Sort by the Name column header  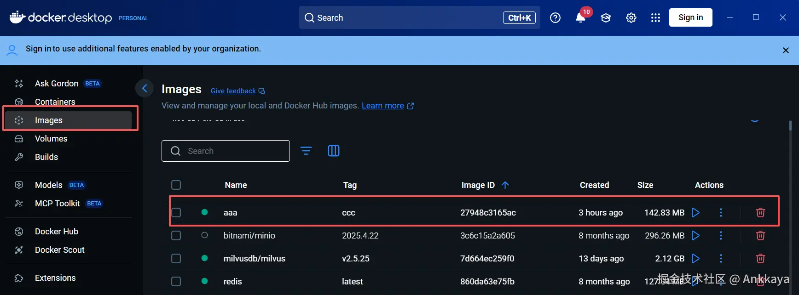[x=236, y=185]
